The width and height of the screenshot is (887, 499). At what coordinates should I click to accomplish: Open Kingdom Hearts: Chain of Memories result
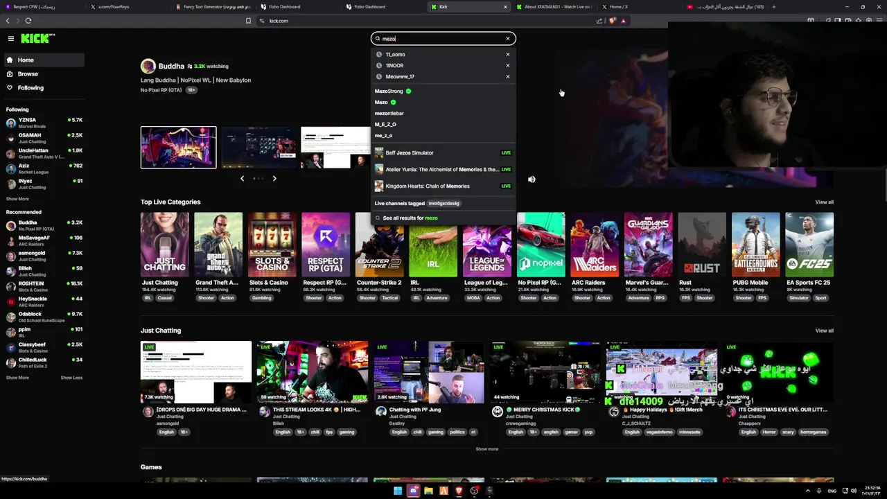[x=443, y=186]
